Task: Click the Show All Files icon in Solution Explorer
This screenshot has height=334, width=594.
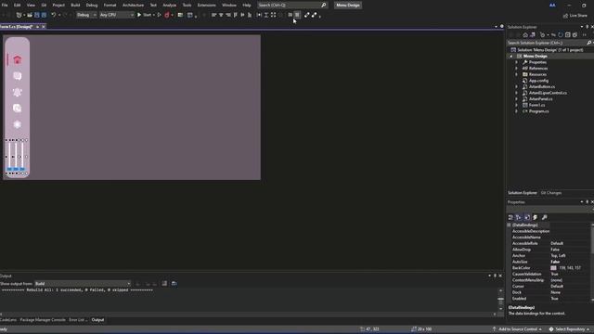Action: tap(575, 35)
